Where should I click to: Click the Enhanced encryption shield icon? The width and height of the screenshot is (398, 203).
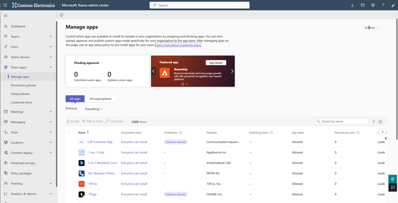tap(6, 163)
